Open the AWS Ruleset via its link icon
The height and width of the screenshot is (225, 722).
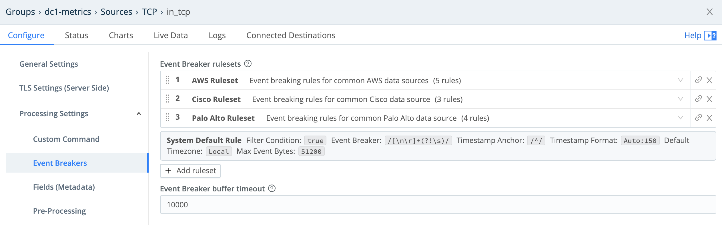click(x=699, y=80)
